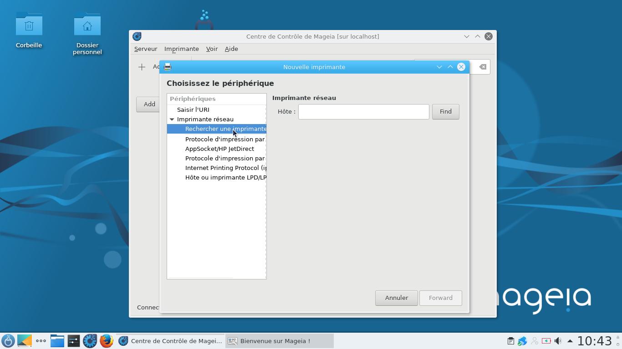Open the Corbeille trash icon

(29, 30)
